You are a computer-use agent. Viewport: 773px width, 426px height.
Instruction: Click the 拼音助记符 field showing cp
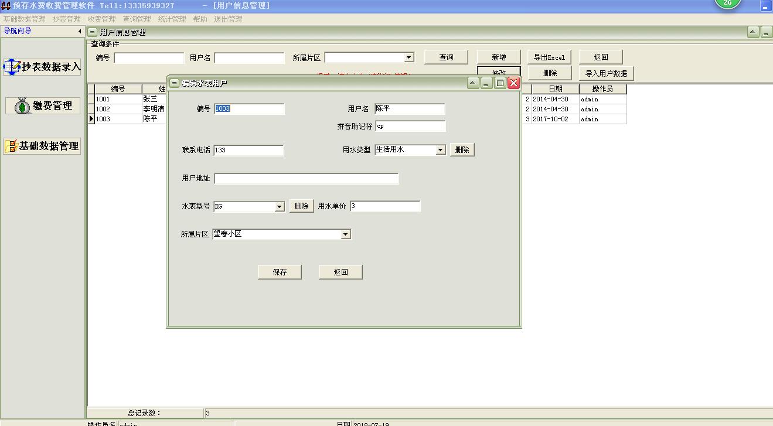click(410, 126)
